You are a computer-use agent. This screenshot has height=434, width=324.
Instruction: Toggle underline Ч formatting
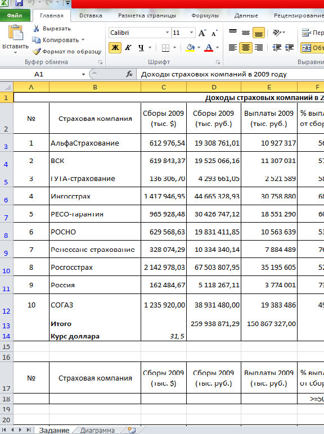point(141,48)
